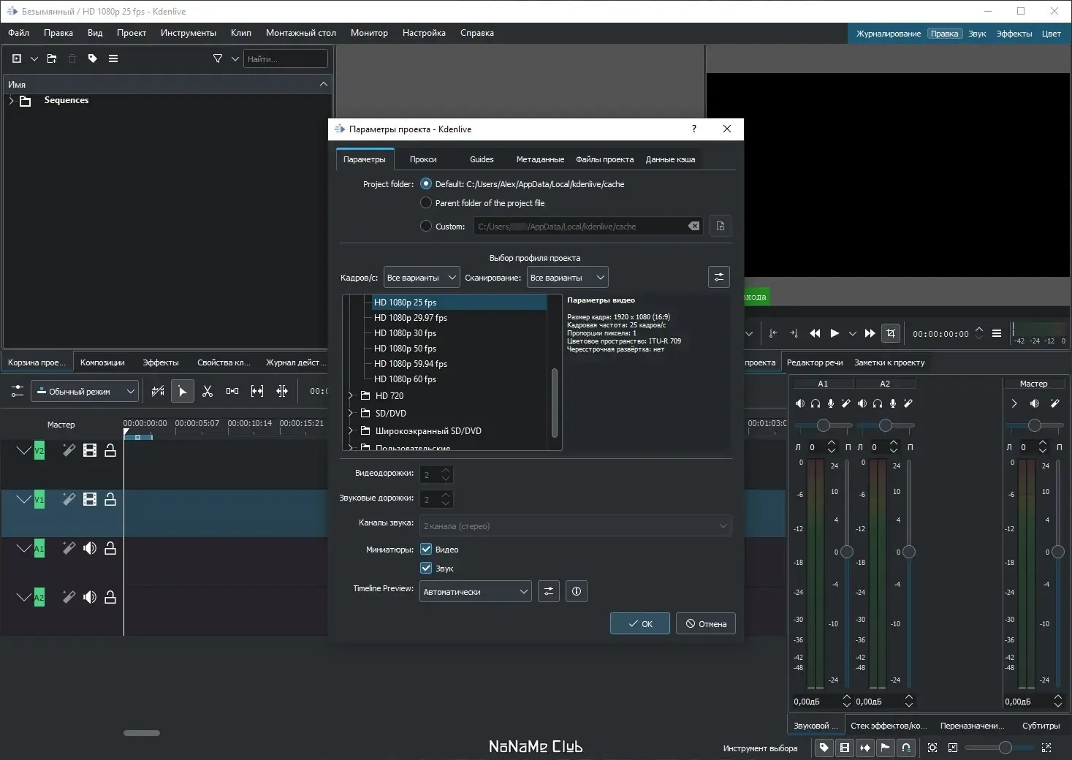Open the Монтажный стол menu
The height and width of the screenshot is (760, 1072).
tap(300, 33)
